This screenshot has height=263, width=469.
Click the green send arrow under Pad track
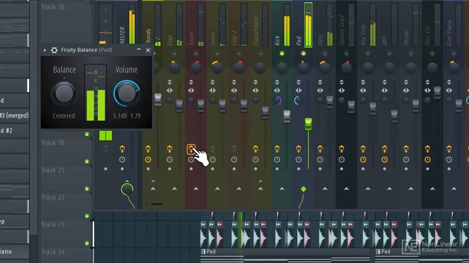pyautogui.click(x=303, y=189)
